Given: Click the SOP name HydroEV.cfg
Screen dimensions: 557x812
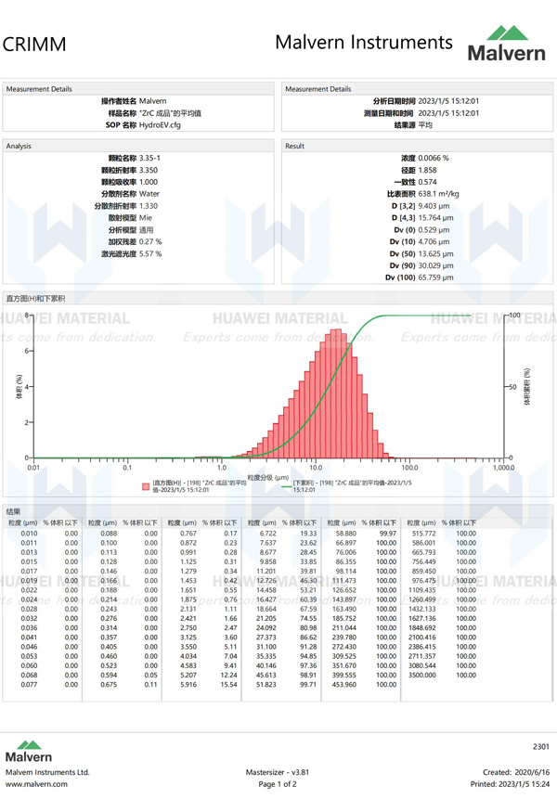Looking at the screenshot, I should click(x=162, y=123).
